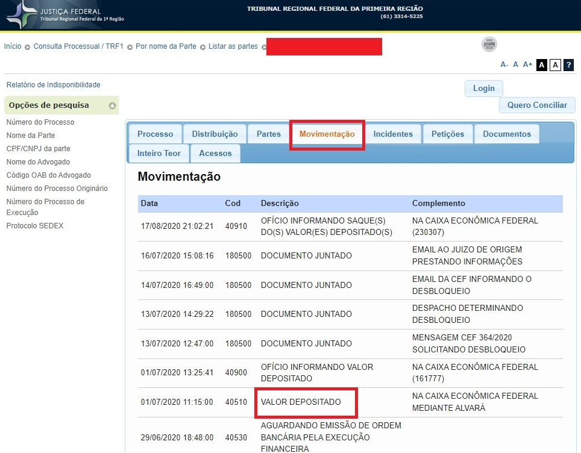The image size is (581, 453).
Task: Select date 14/07/2020 16:49:00
Action: click(177, 285)
